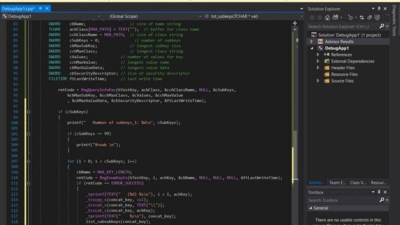Image resolution: width=400 pixels, height=225 pixels.
Task: Collapse the for loop code block
Action: [28, 161]
